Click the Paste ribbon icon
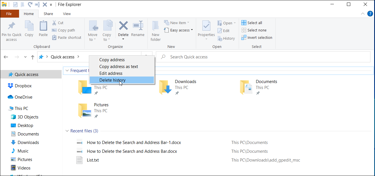The width and height of the screenshot is (375, 176). [x=43, y=26]
